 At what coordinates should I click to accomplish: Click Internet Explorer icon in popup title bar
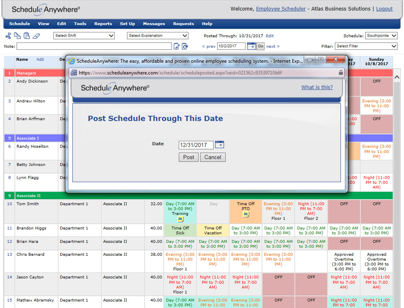point(72,61)
